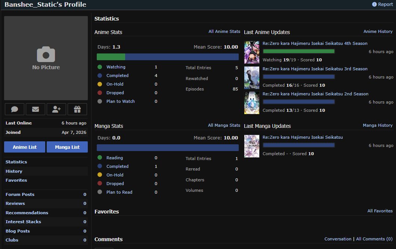Screen dimensions: 396x249
Task: Click manga stats On-Hold link
Action: [115, 175]
